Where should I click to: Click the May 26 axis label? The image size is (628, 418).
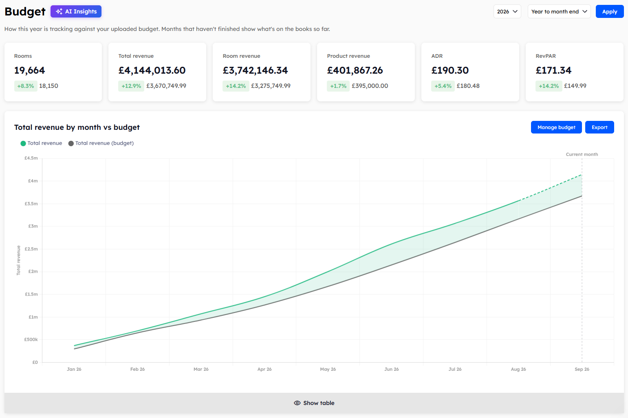pyautogui.click(x=328, y=369)
